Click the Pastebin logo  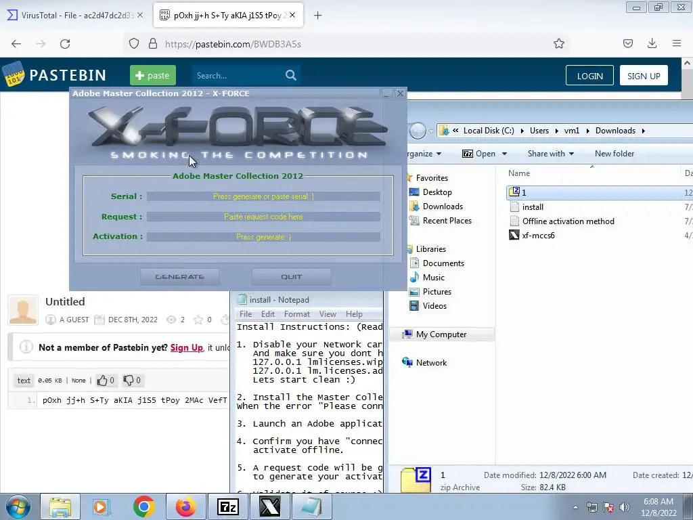point(54,75)
